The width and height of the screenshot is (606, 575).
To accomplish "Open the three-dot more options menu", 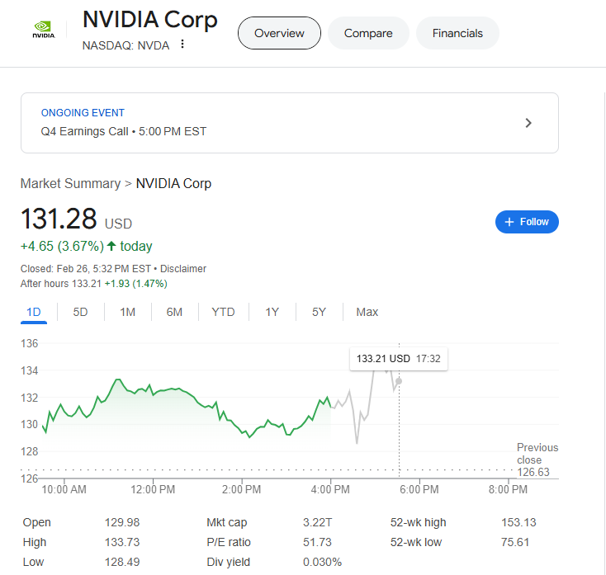I will coord(182,45).
